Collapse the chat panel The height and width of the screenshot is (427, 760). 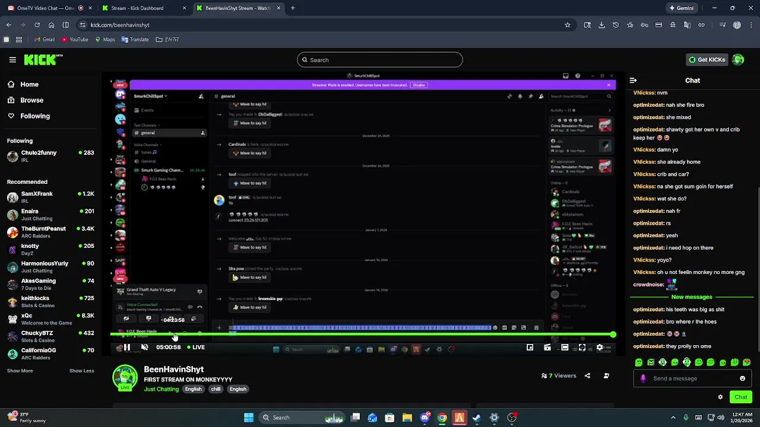coord(633,80)
